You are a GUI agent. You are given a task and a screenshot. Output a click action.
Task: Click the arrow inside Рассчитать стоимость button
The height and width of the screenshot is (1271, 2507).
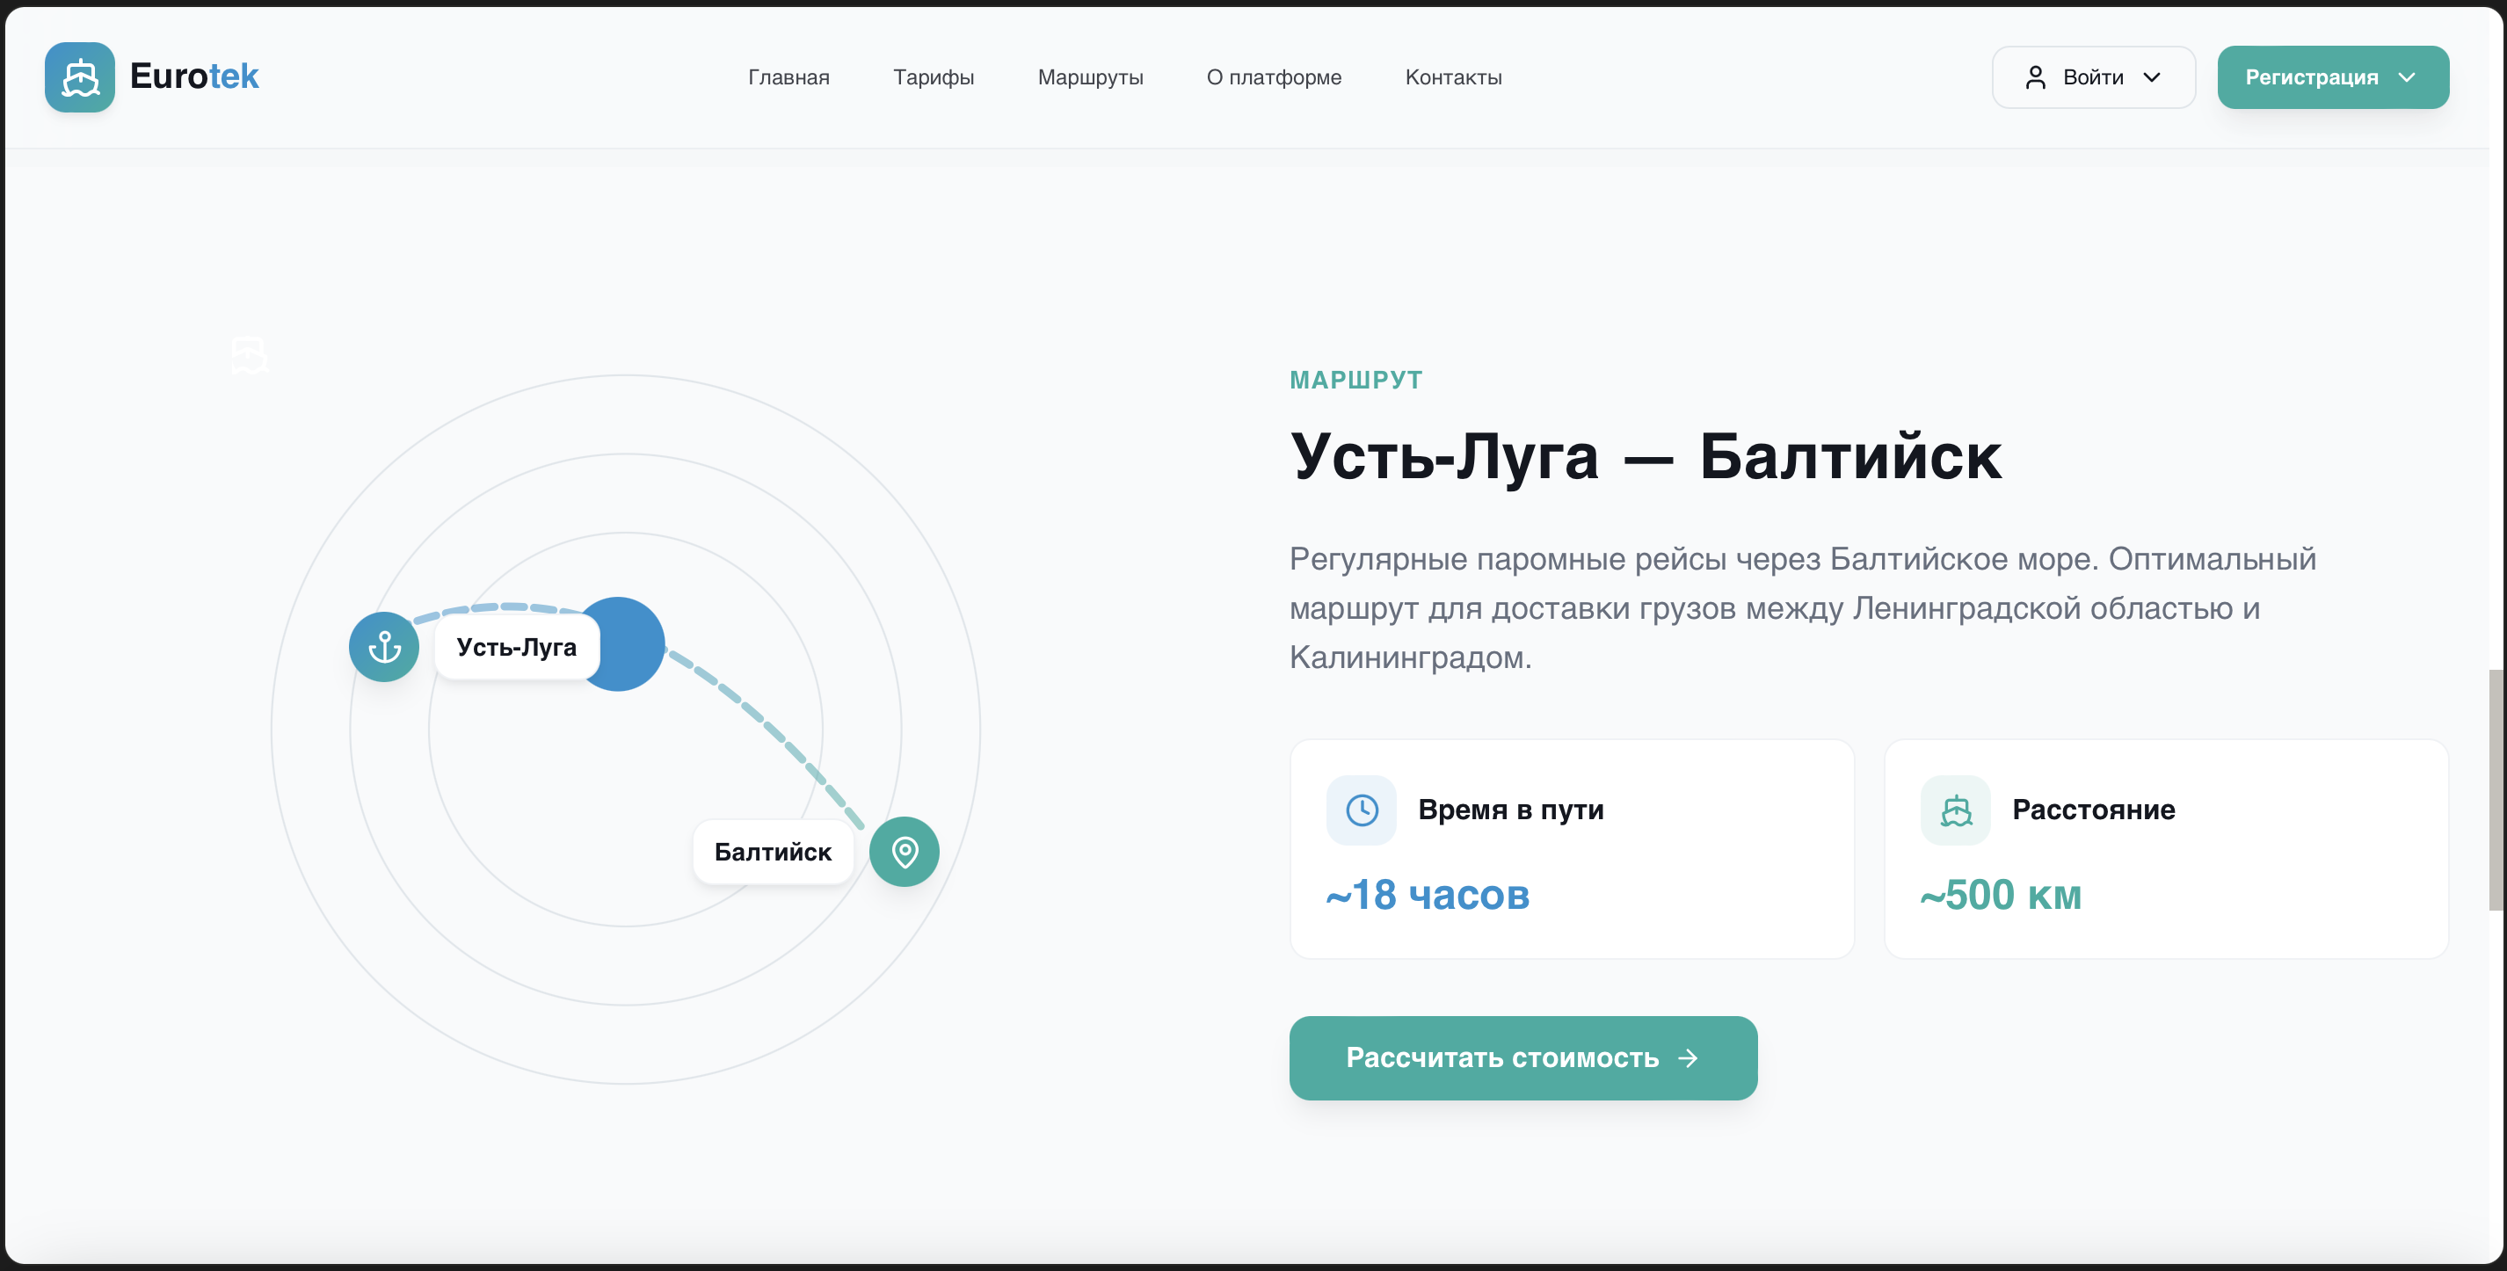coord(1689,1059)
